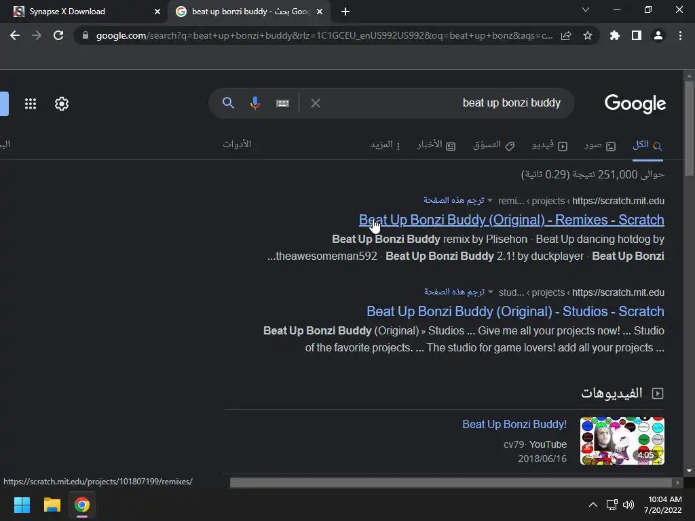Show hidden system tray icons

[593, 505]
